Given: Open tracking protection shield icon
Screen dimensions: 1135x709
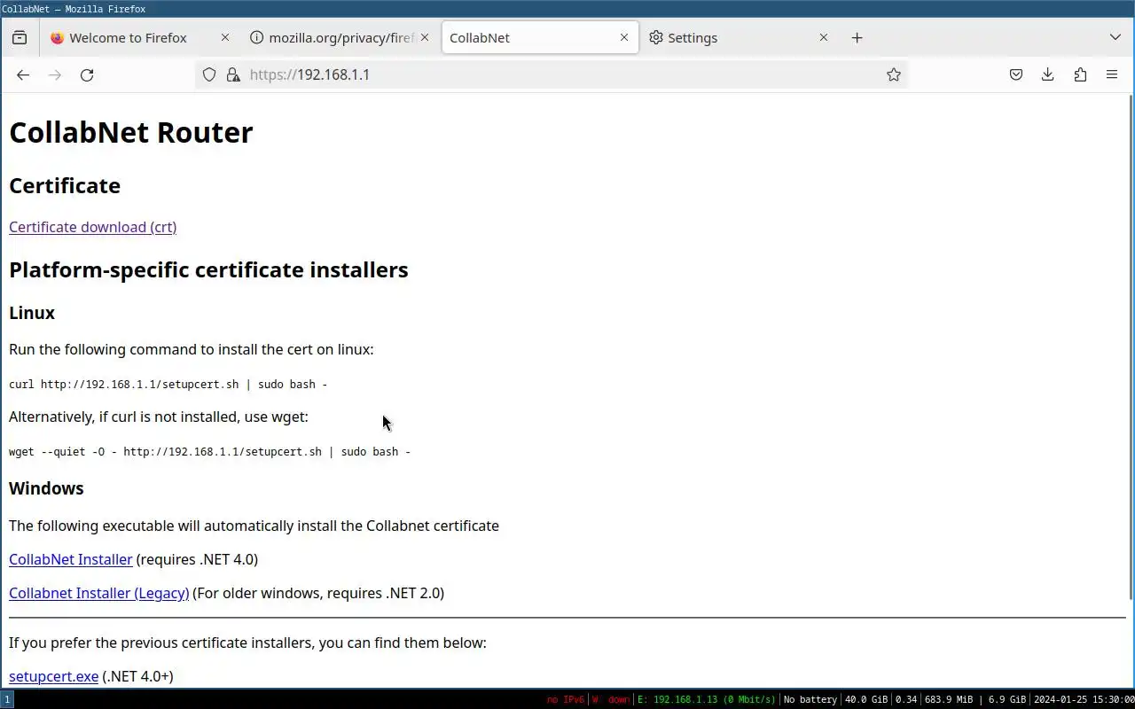Looking at the screenshot, I should (209, 74).
